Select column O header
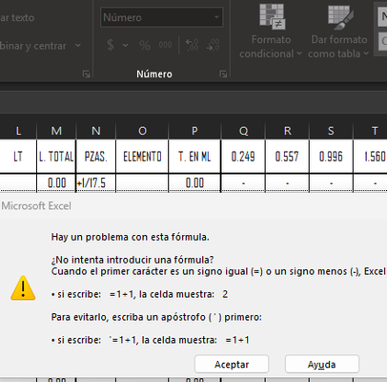This screenshot has height=382, width=387. [x=142, y=131]
